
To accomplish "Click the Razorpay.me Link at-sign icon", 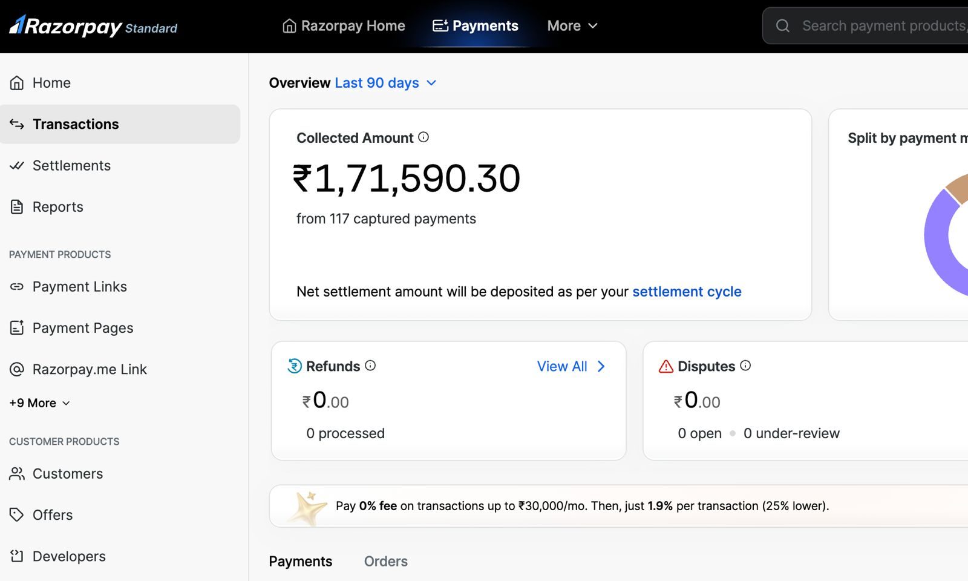I will 17,369.
